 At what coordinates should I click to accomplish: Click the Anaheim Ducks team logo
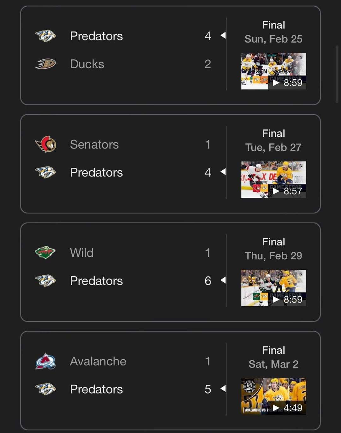[x=45, y=64]
